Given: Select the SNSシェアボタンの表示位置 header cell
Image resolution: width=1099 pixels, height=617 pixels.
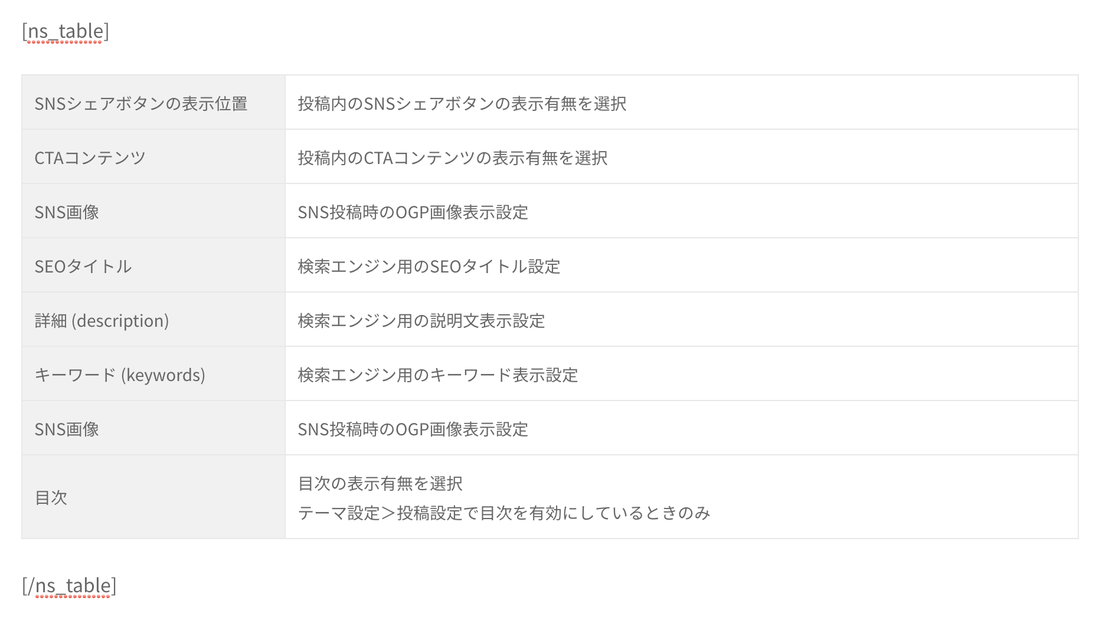Looking at the screenshot, I should (x=140, y=104).
